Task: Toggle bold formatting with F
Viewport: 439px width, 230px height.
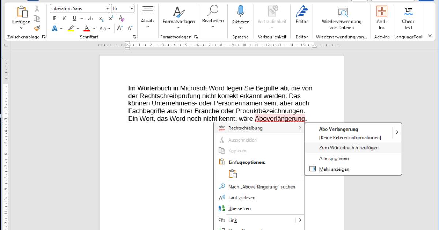Action: click(x=54, y=18)
